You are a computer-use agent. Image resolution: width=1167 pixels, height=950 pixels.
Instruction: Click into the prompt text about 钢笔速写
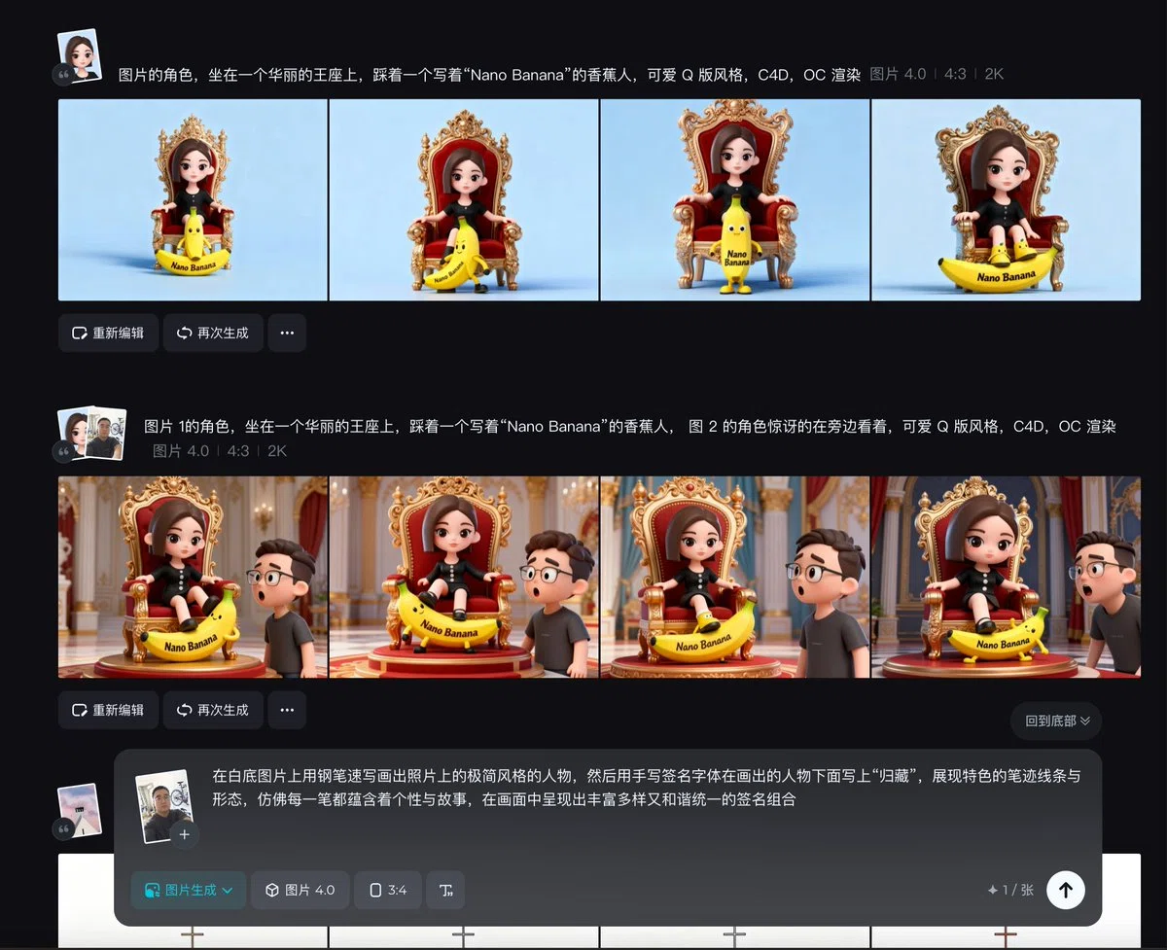646,788
